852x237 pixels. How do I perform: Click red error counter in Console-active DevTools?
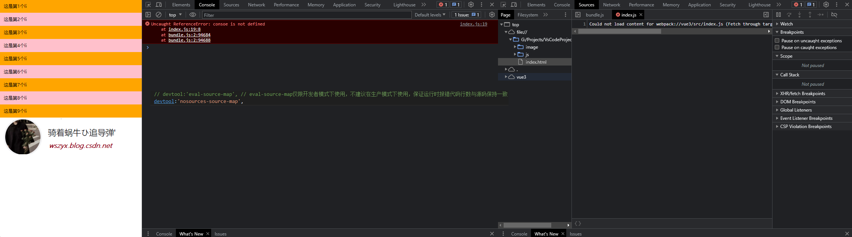(443, 4)
